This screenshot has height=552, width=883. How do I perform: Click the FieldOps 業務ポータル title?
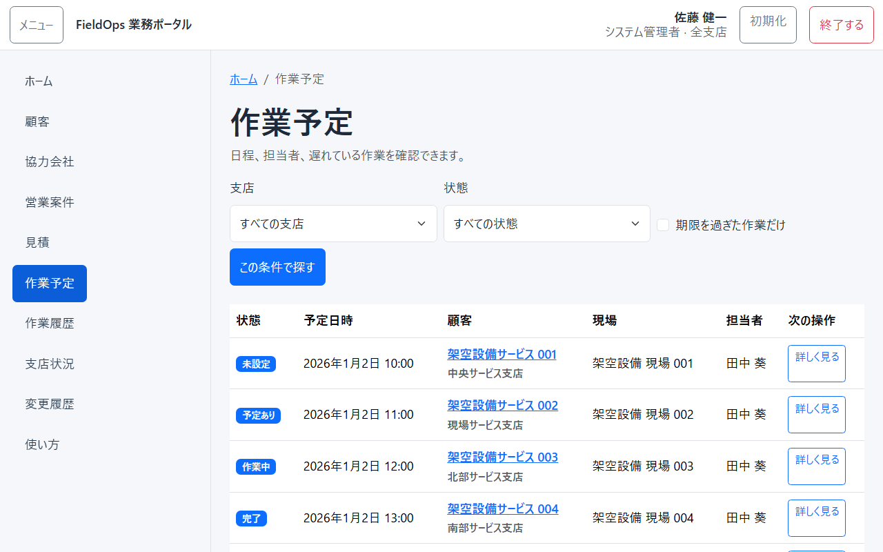(134, 25)
